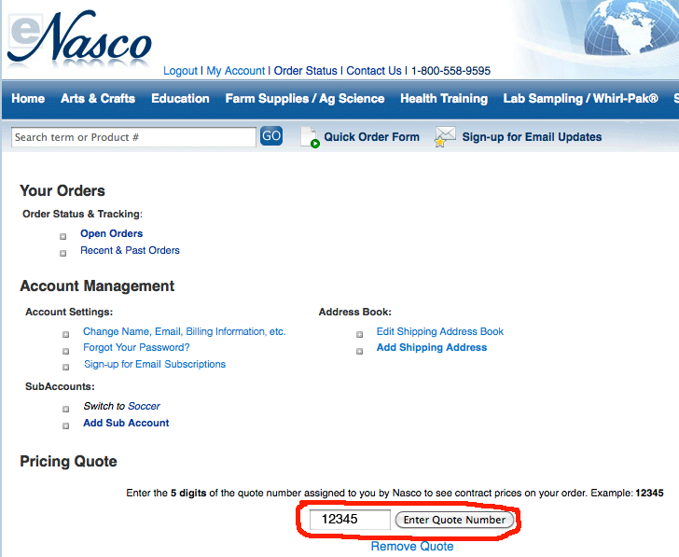Open the Arts & Crafts menu

[98, 98]
